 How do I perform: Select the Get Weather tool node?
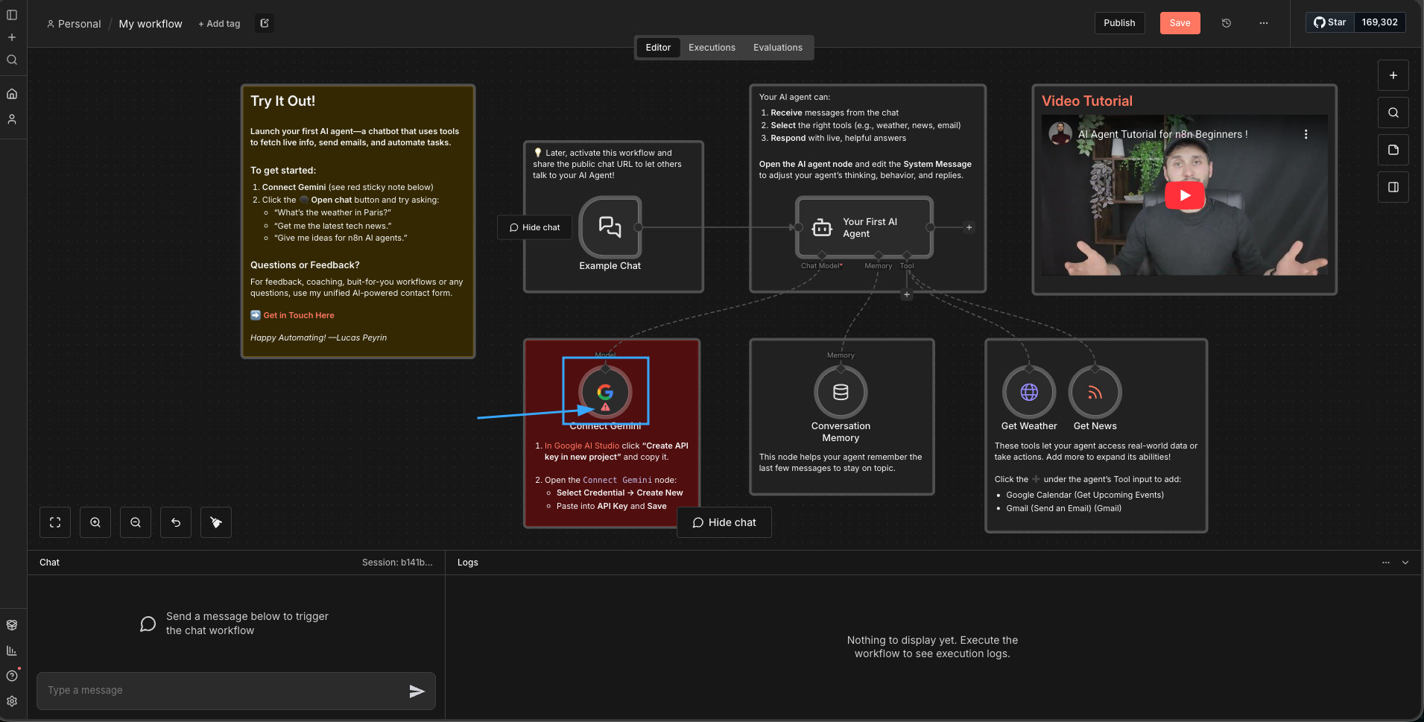[1029, 392]
